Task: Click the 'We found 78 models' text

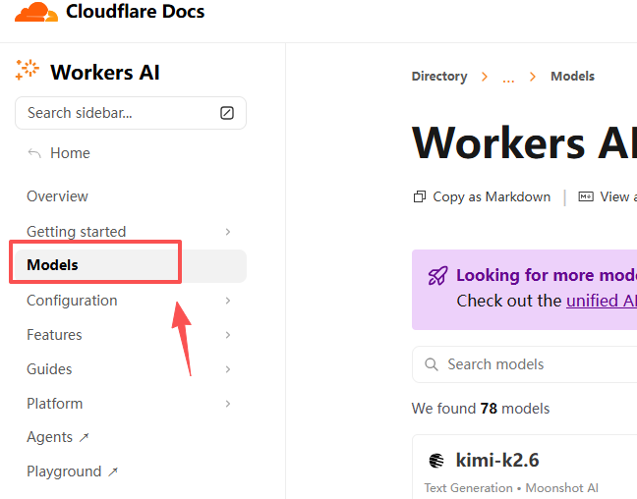Action: click(x=481, y=409)
